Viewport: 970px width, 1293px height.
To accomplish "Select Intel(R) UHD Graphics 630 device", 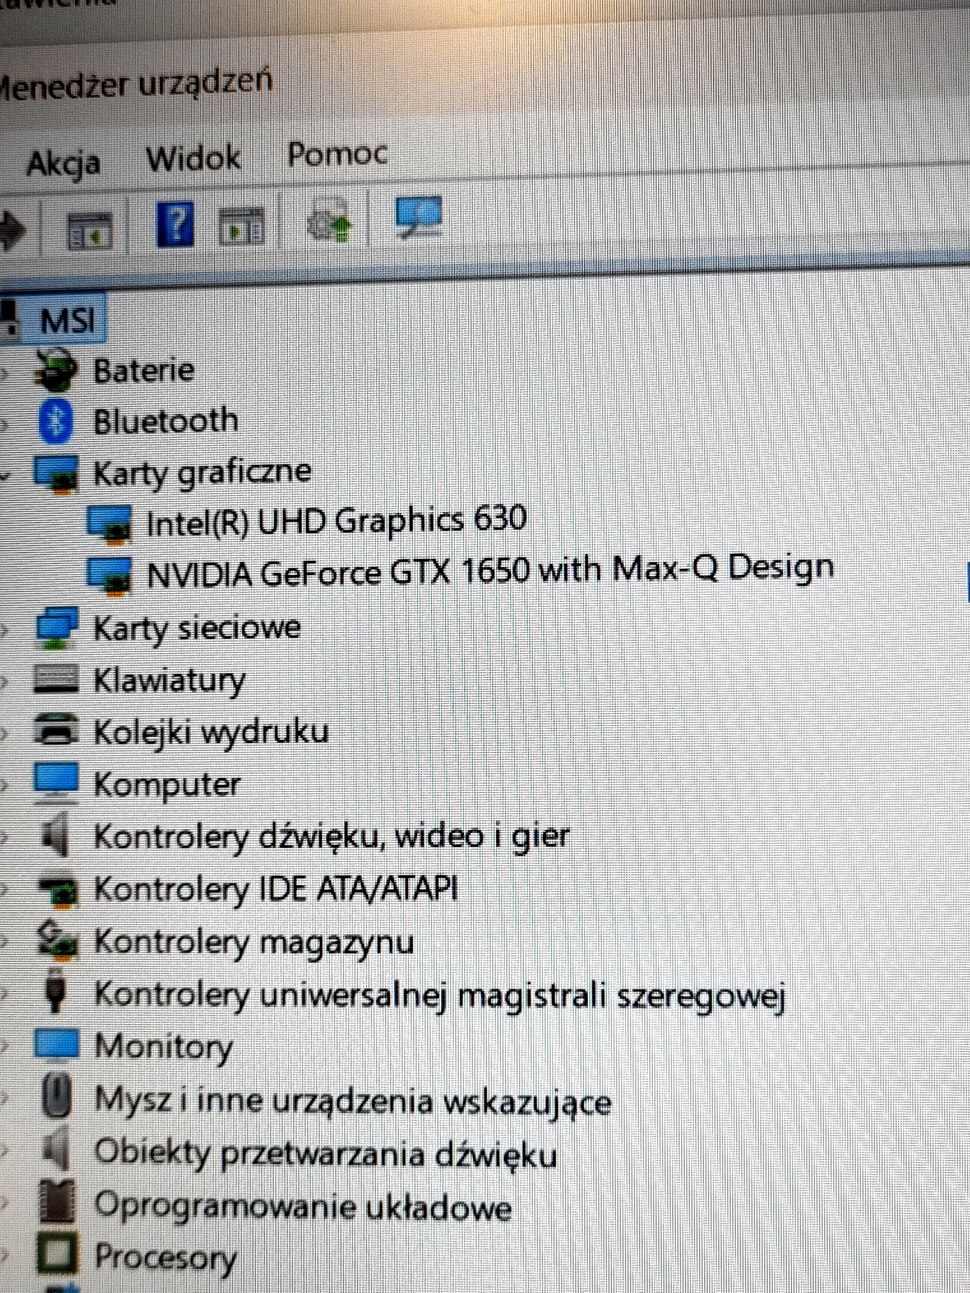I will pyautogui.click(x=337, y=520).
